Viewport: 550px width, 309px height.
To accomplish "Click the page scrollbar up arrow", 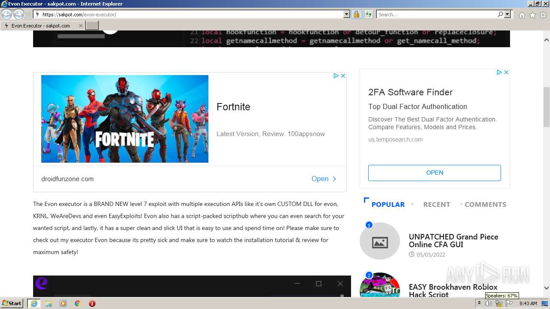I will coord(547,40).
